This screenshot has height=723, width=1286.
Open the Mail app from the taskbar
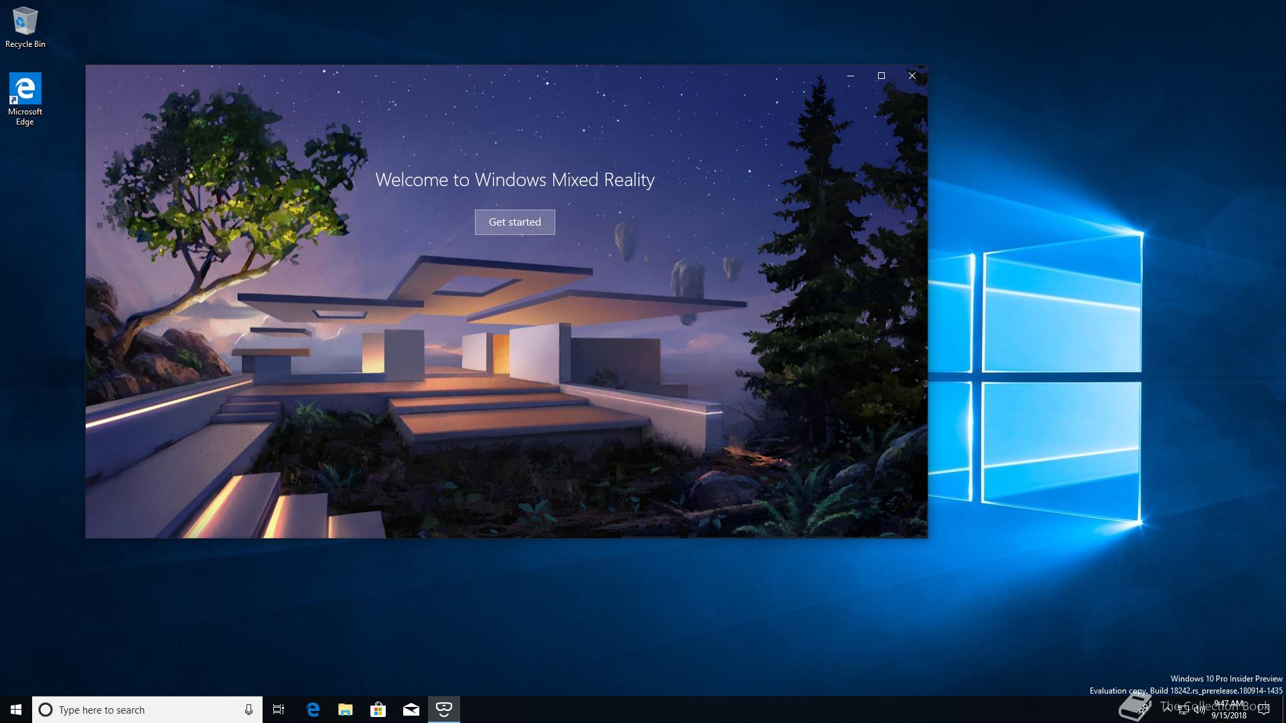click(411, 710)
